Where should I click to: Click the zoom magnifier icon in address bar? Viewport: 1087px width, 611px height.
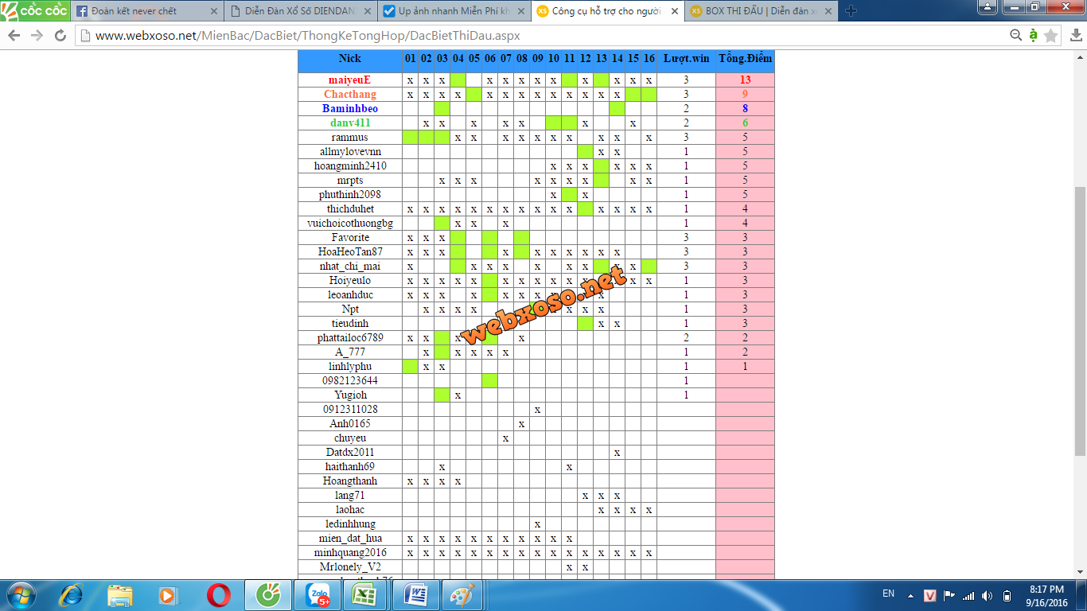pos(1016,35)
